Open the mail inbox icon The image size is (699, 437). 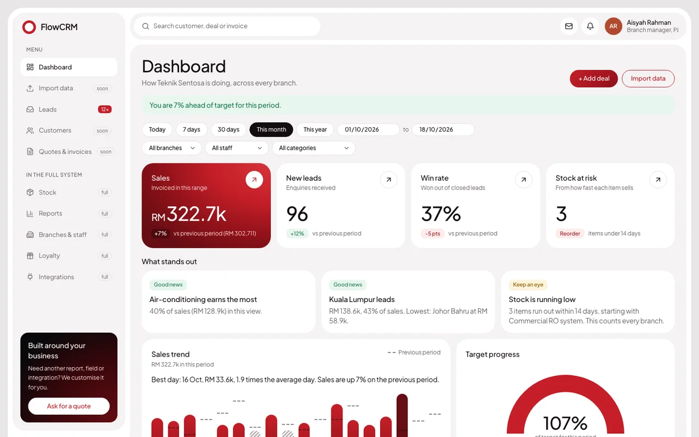pos(569,26)
